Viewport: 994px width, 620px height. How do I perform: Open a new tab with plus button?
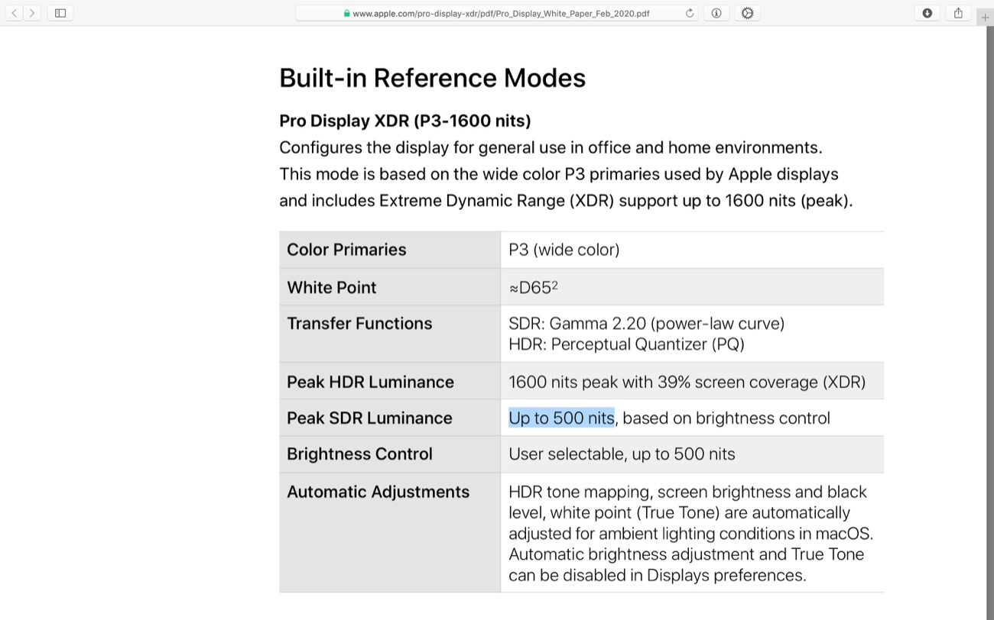coord(985,18)
